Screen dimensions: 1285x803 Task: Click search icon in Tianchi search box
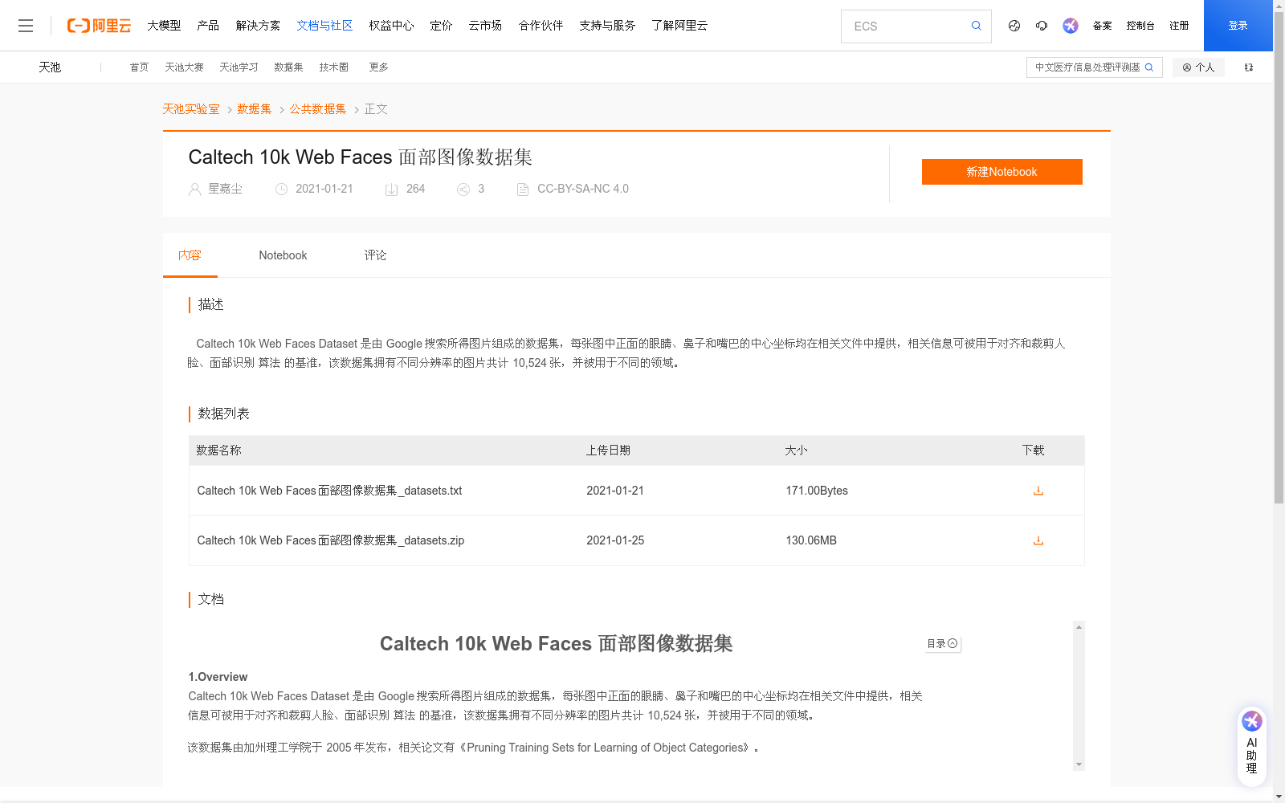(x=1149, y=67)
